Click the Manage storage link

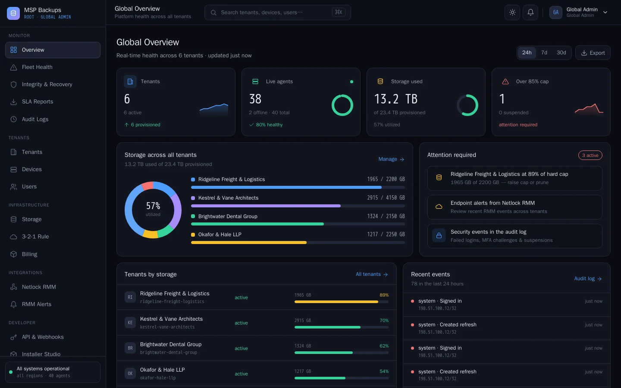391,159
